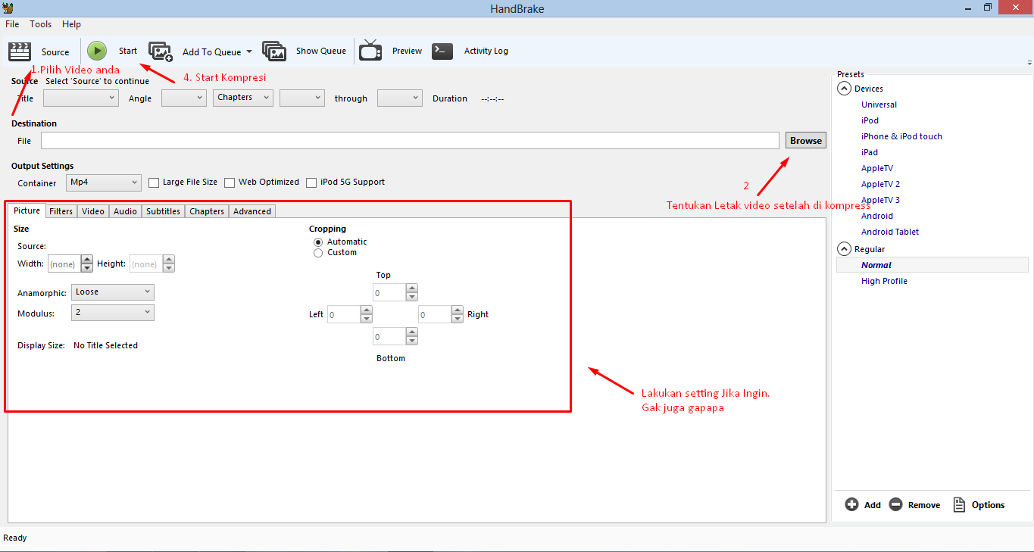Screen dimensions: 1034x552
Task: Click the preset Options document icon
Action: point(959,504)
